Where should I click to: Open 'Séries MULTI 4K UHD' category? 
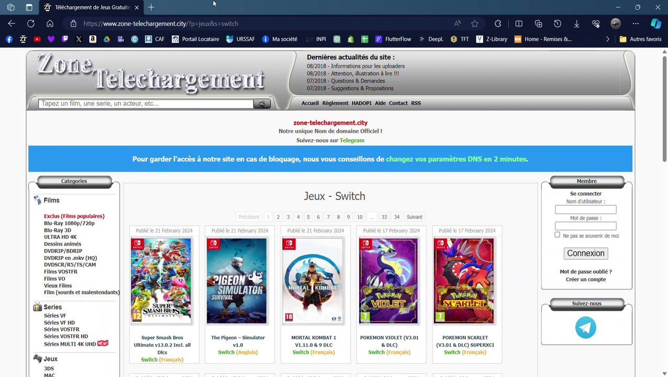pos(70,344)
